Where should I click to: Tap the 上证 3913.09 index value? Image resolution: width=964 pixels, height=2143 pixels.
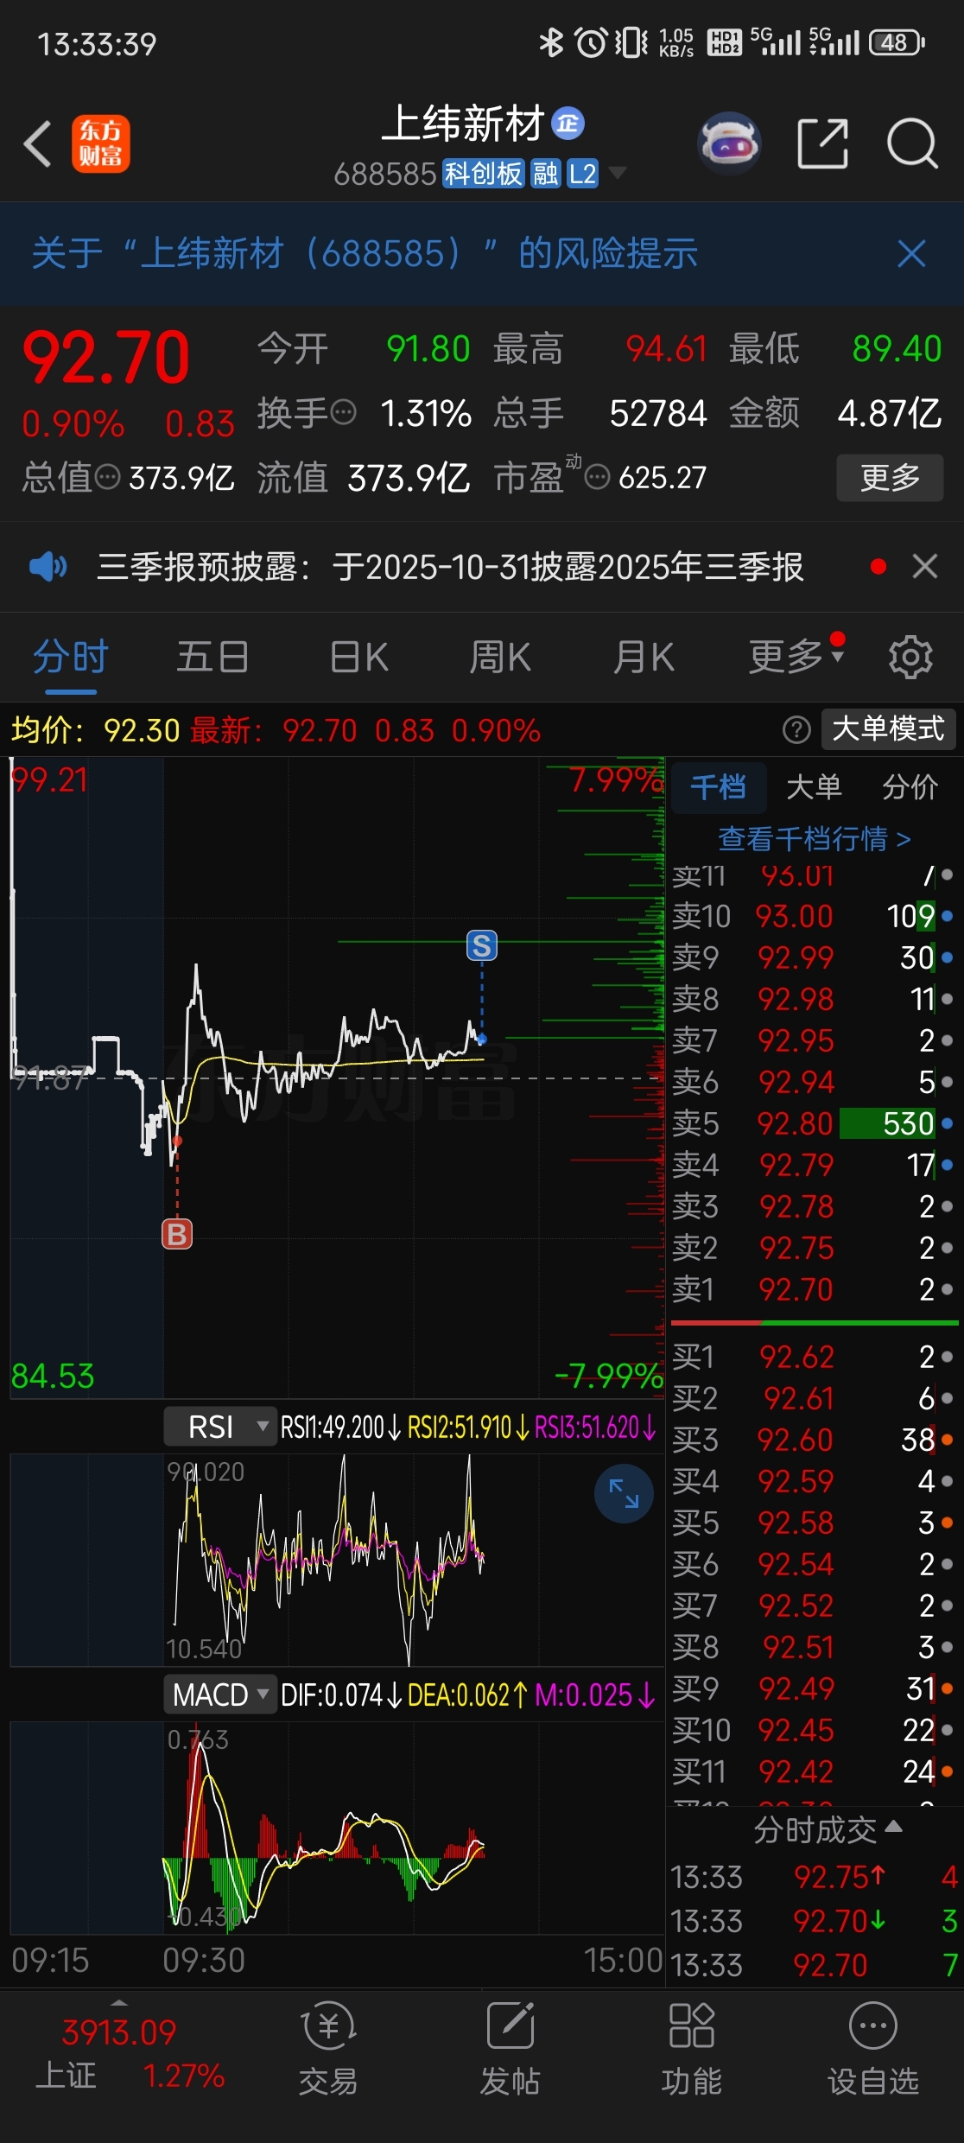click(x=119, y=2032)
